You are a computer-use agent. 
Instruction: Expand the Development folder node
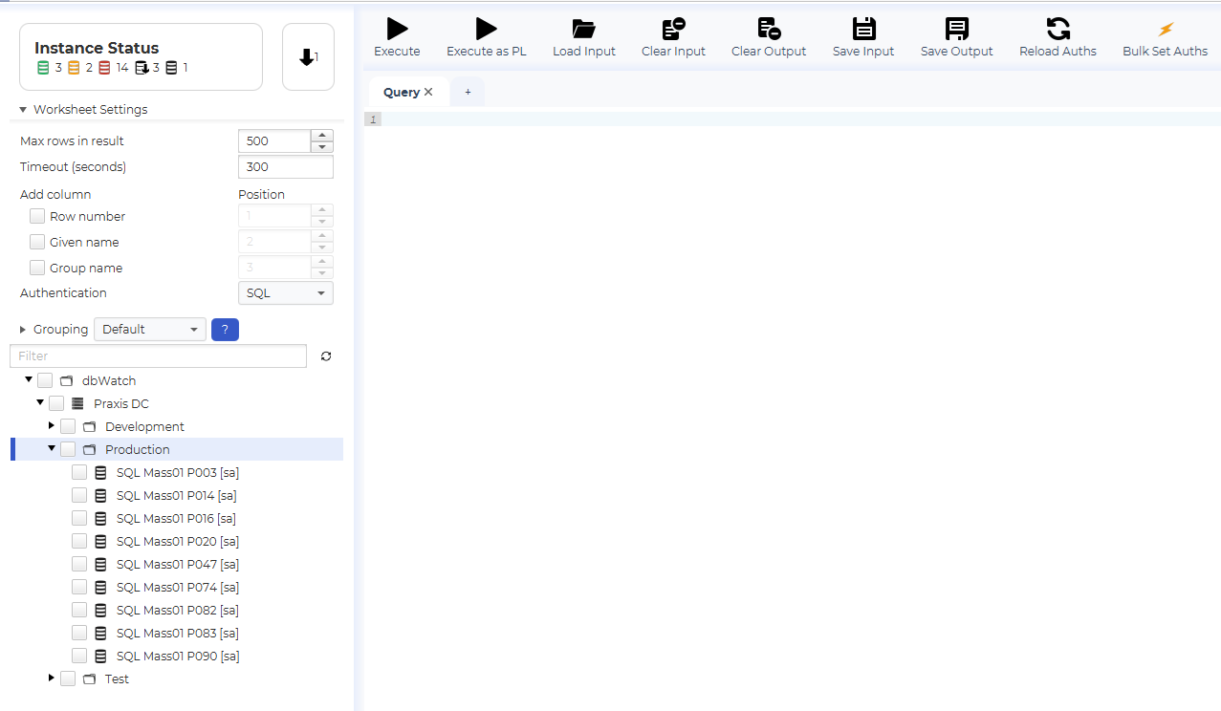[52, 425]
